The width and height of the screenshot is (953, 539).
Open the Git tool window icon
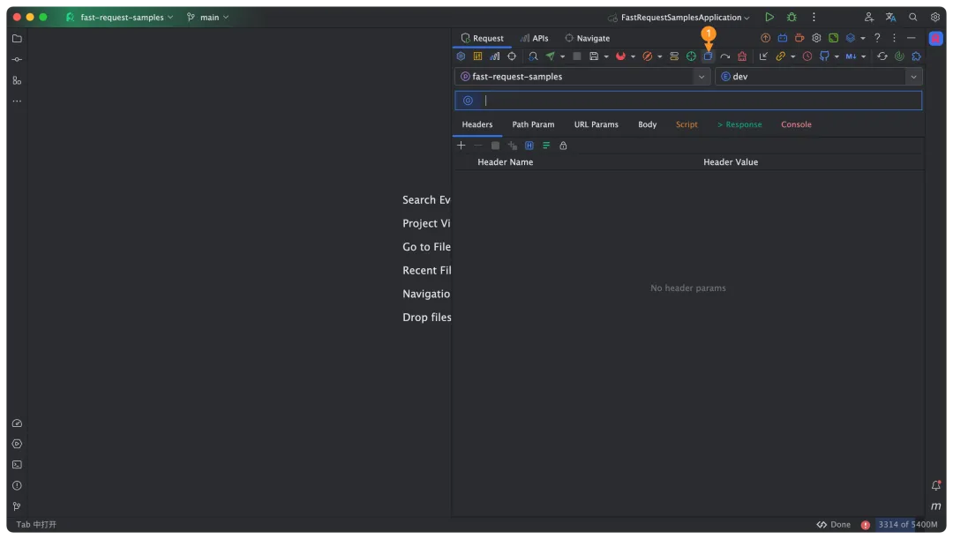[x=17, y=506]
